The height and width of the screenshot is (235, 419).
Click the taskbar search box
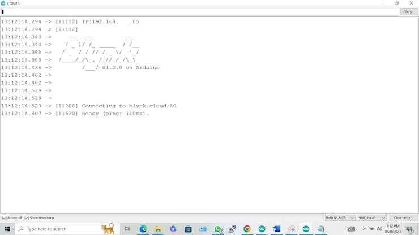pos(67,229)
